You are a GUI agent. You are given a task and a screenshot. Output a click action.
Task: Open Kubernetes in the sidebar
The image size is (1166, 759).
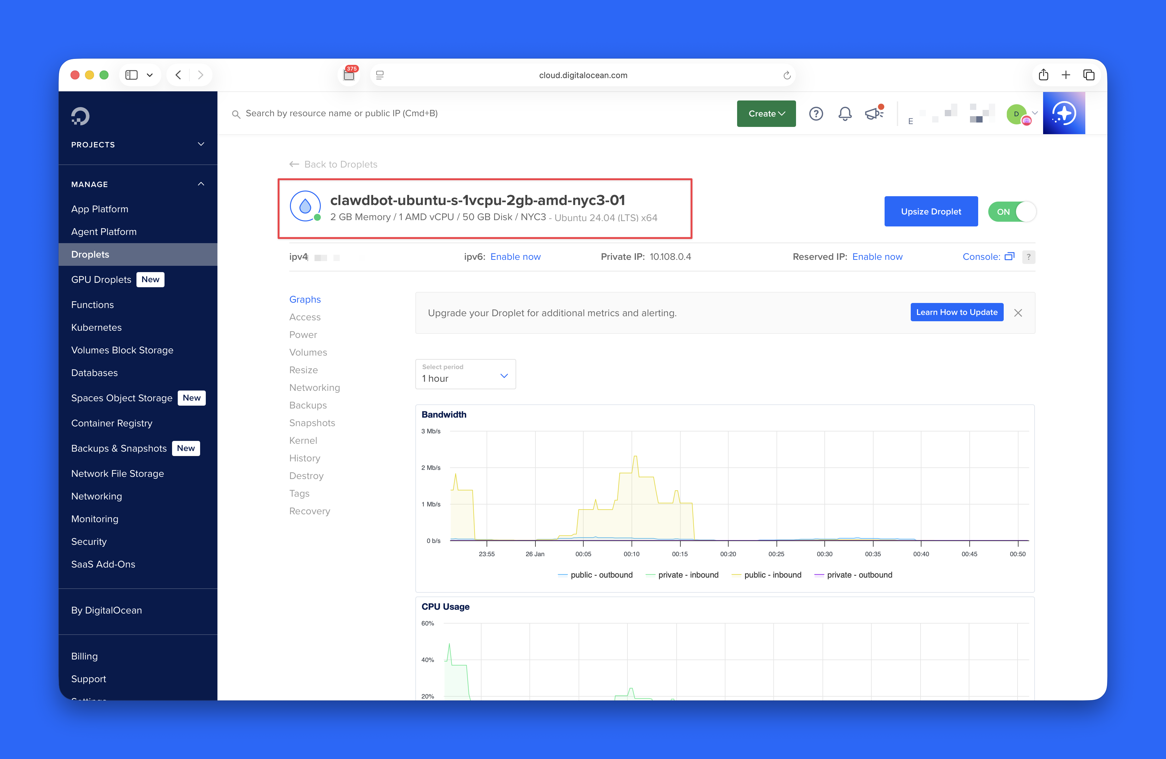click(96, 327)
